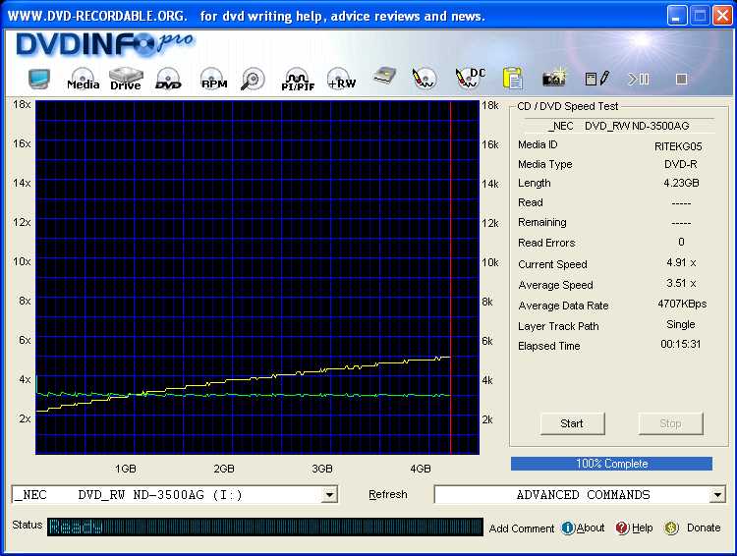This screenshot has height=556, width=737.
Task: Open the RPM speed test tool
Action: (214, 79)
